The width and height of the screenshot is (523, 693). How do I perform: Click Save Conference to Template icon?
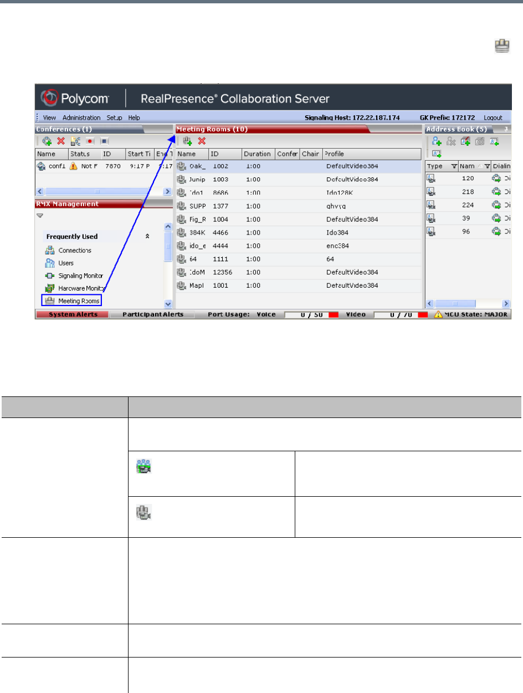coord(75,141)
